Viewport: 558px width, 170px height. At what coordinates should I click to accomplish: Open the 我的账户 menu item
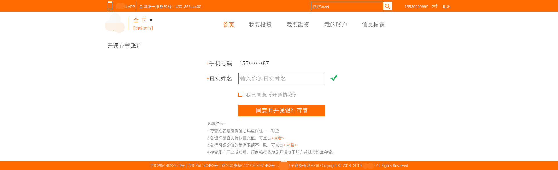point(336,25)
